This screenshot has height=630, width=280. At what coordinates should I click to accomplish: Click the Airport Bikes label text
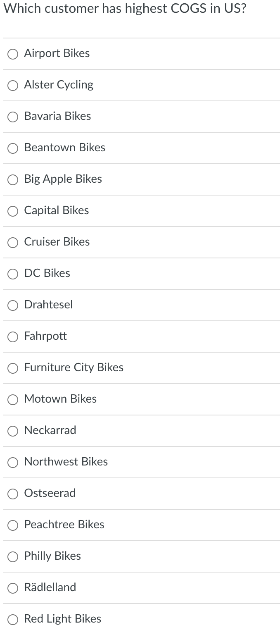(57, 53)
